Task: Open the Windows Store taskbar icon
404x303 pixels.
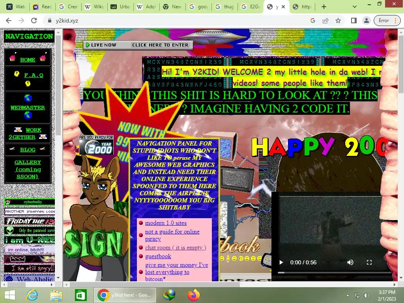Action: pyautogui.click(x=80, y=295)
